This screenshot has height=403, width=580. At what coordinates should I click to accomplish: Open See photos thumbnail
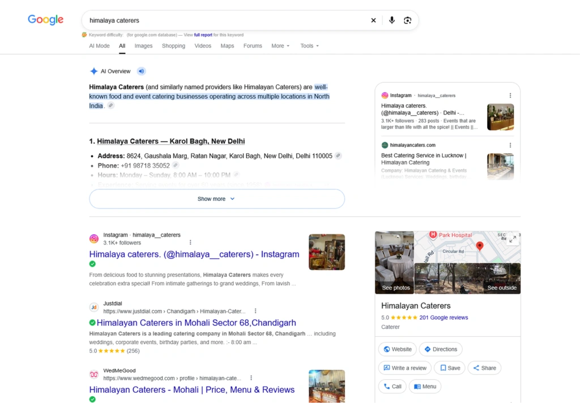pyautogui.click(x=394, y=263)
